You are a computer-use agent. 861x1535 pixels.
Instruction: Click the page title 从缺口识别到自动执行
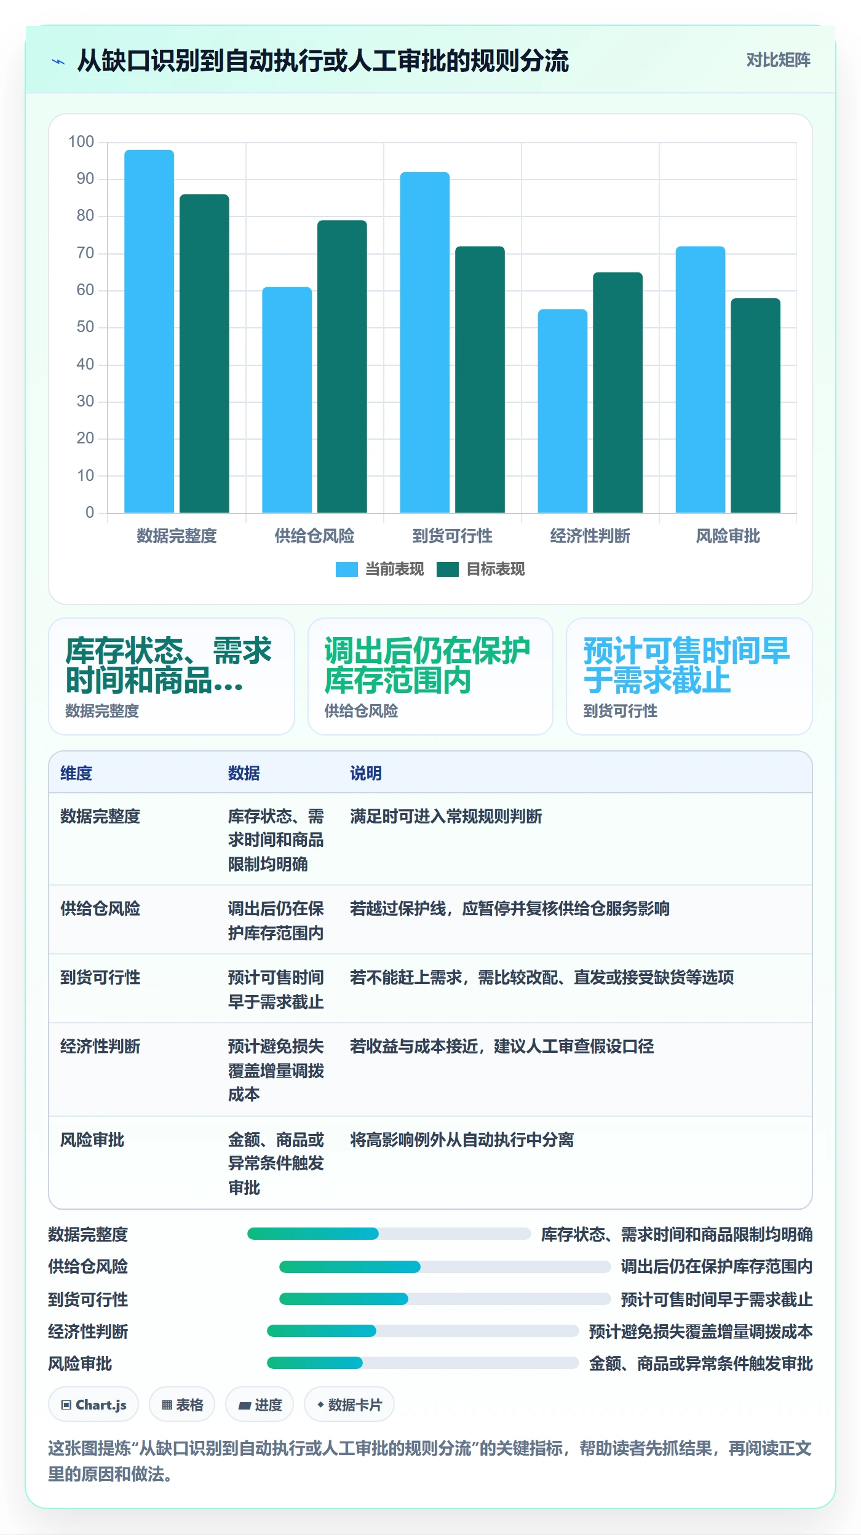click(323, 61)
